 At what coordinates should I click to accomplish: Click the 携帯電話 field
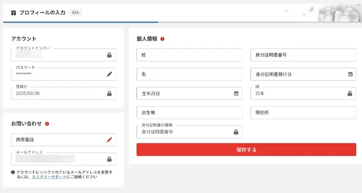[64, 139]
